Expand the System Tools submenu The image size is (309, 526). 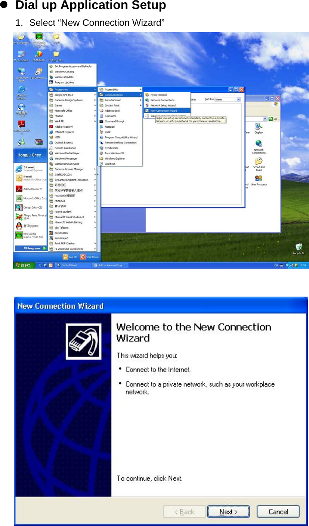point(112,105)
